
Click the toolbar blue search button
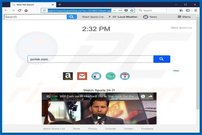click(72, 17)
